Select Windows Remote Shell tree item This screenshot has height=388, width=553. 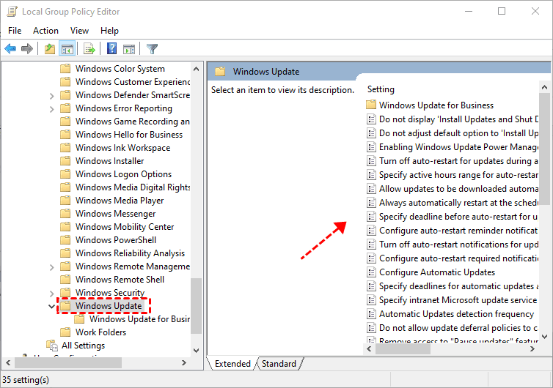click(x=120, y=280)
